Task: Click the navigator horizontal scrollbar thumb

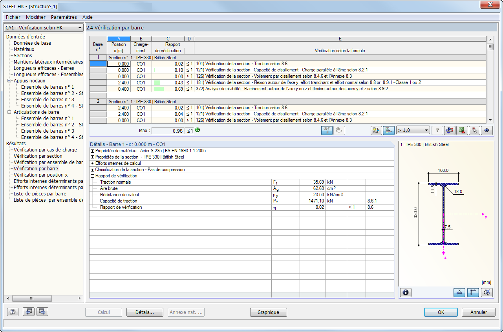Action: [32, 299]
